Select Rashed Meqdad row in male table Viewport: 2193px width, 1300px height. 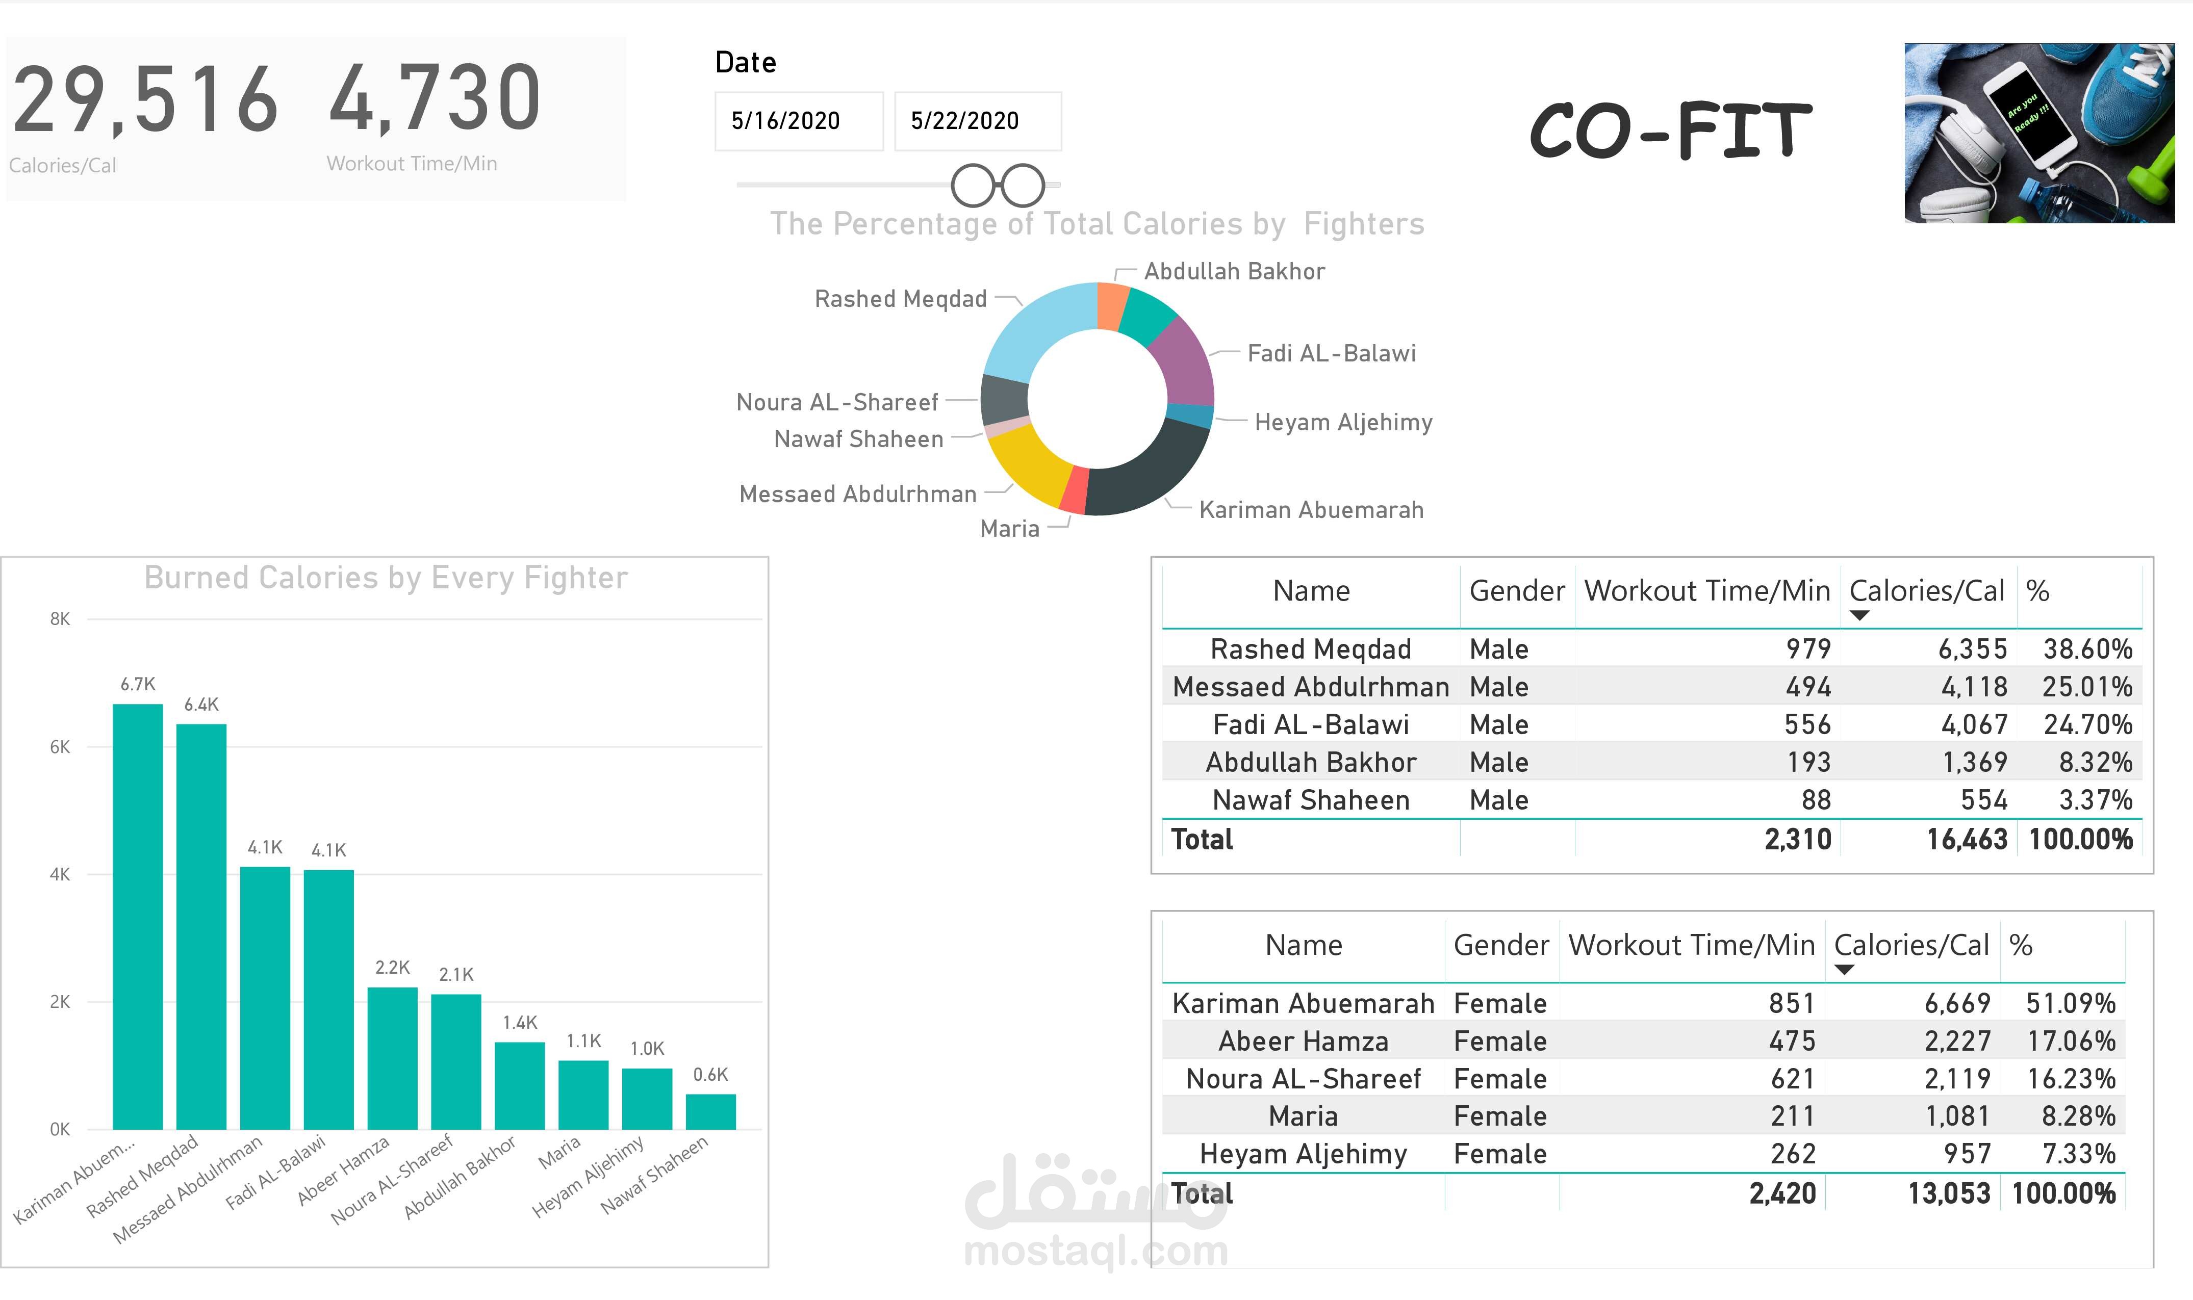coord(1651,649)
